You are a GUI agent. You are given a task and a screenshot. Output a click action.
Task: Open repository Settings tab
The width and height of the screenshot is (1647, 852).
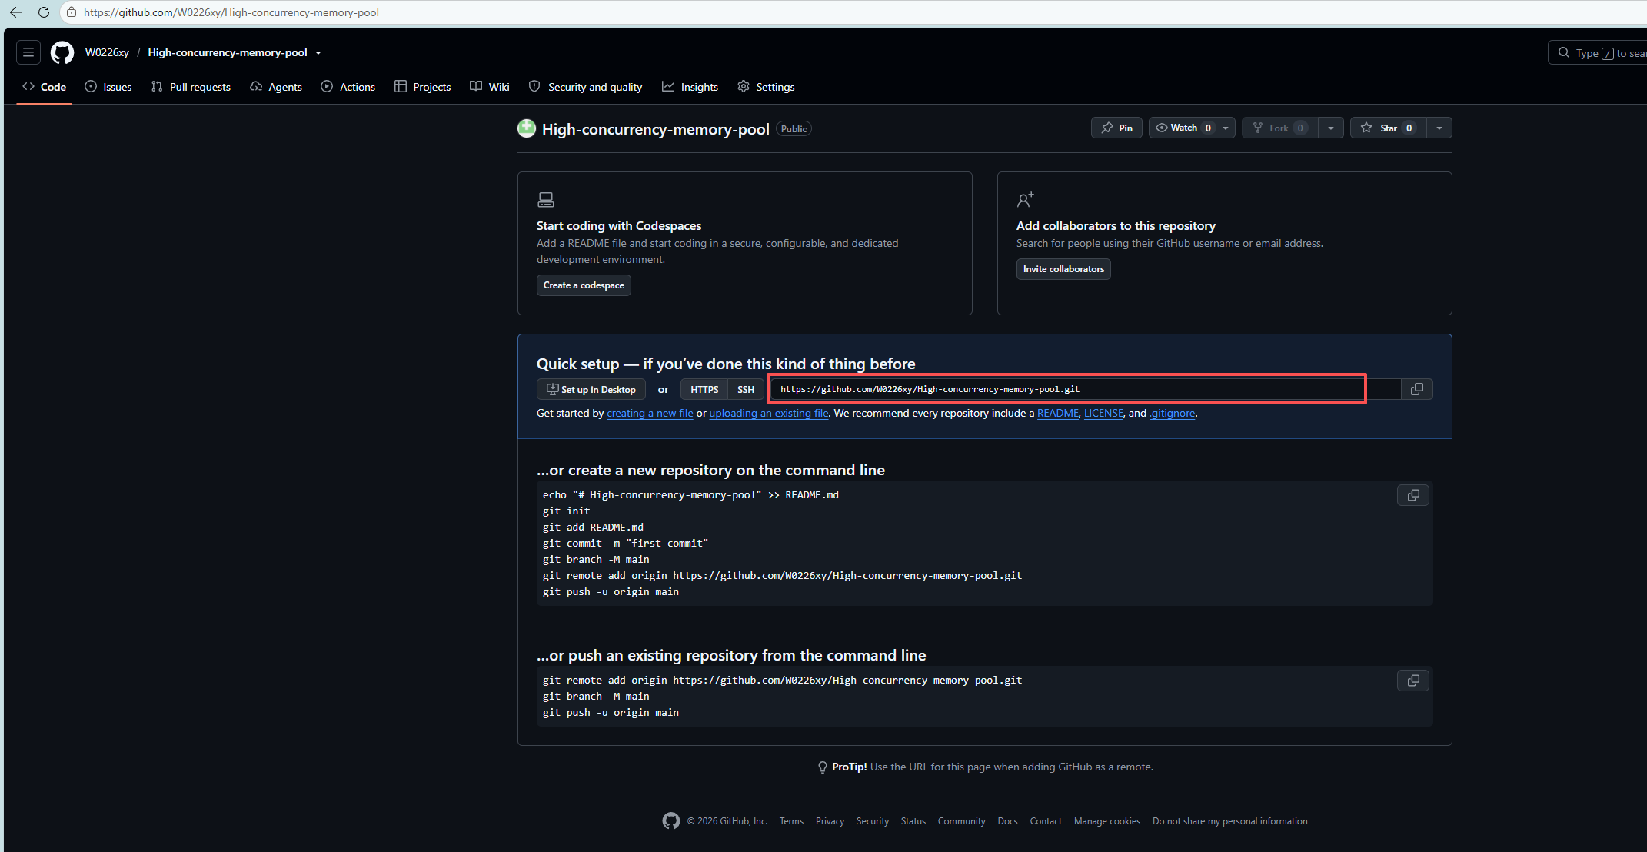(766, 87)
